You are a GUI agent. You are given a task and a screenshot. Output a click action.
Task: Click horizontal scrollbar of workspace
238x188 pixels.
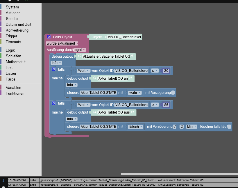(x=179, y=174)
